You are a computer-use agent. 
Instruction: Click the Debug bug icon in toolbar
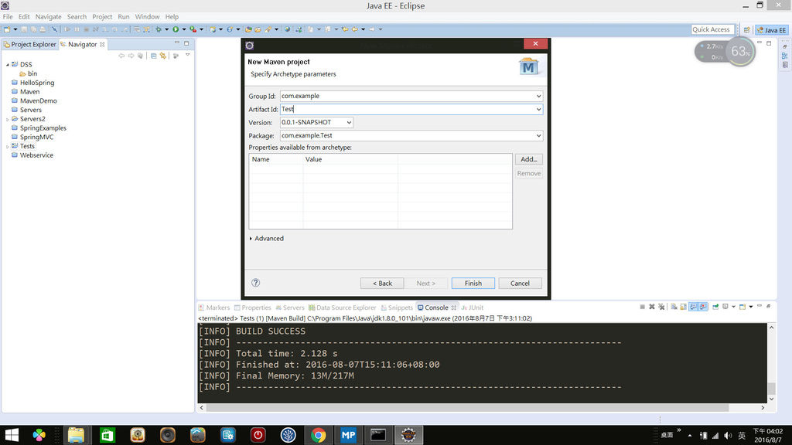[x=159, y=29]
